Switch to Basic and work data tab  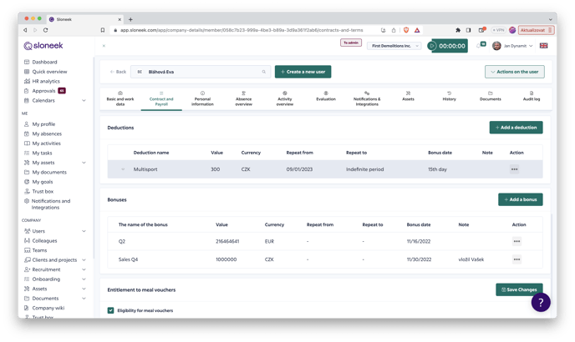point(120,99)
